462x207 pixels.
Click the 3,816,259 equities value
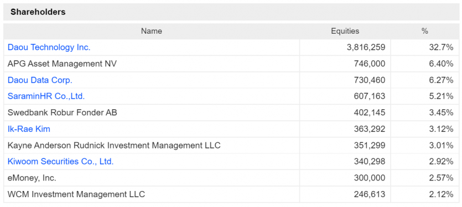click(x=366, y=47)
